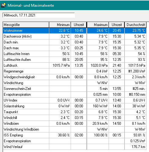The height and width of the screenshot is (152, 149).
Task: Select the Taupunkt row
Action: click(75, 112)
